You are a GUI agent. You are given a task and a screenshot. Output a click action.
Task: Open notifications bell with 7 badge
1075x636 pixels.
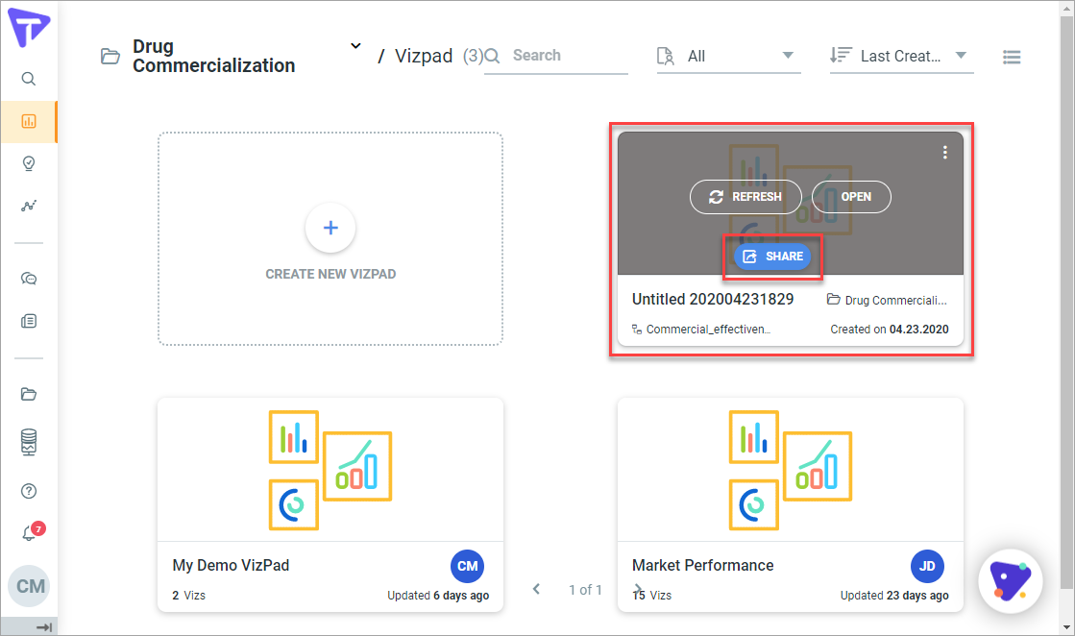[x=32, y=532]
